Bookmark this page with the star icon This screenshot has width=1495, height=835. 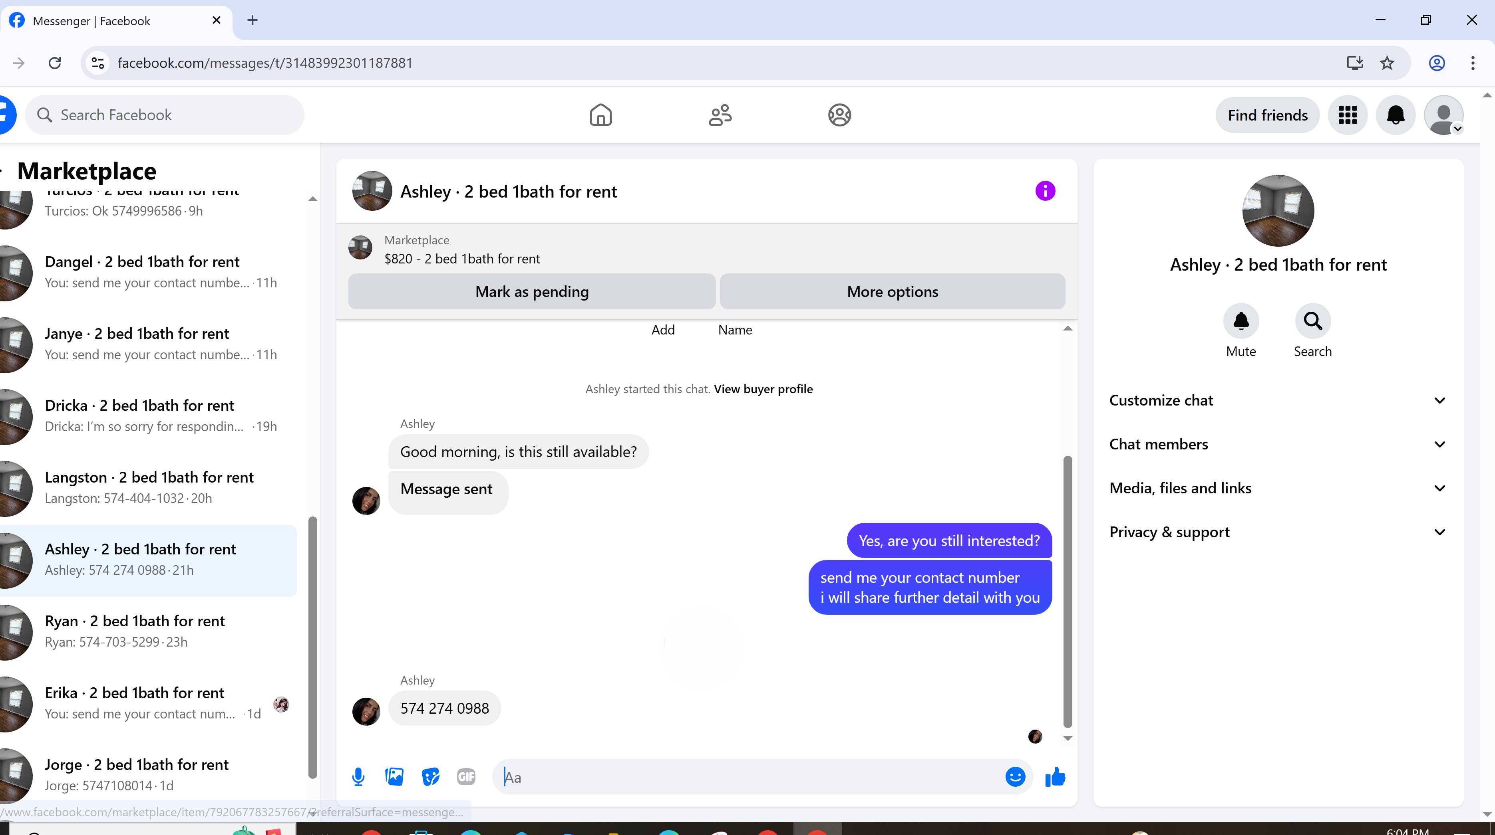pyautogui.click(x=1387, y=63)
